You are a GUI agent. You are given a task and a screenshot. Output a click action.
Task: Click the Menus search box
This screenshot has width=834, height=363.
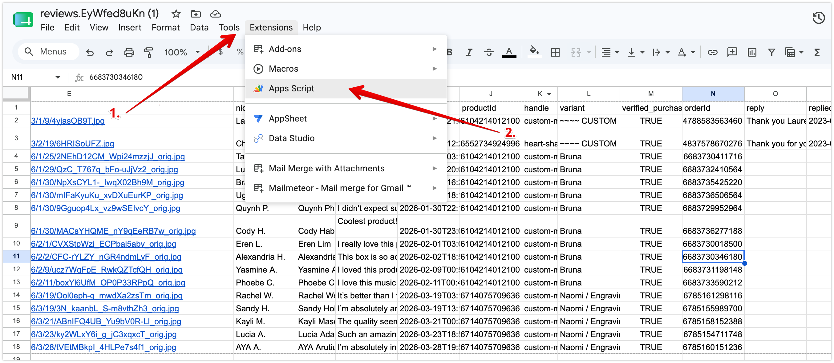[49, 52]
